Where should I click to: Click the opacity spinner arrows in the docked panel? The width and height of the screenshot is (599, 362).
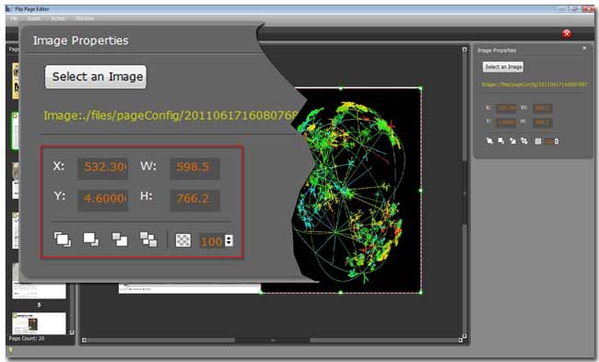click(557, 141)
